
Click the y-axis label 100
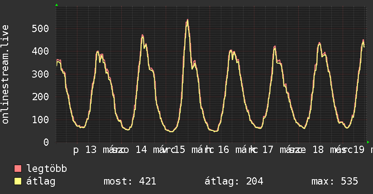40,120
